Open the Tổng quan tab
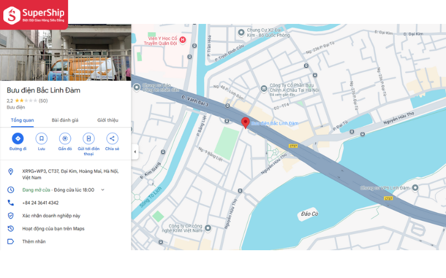This screenshot has height=278, width=446. pos(22,120)
